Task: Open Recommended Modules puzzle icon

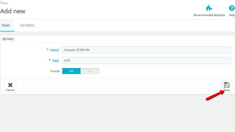Action: pos(209,8)
